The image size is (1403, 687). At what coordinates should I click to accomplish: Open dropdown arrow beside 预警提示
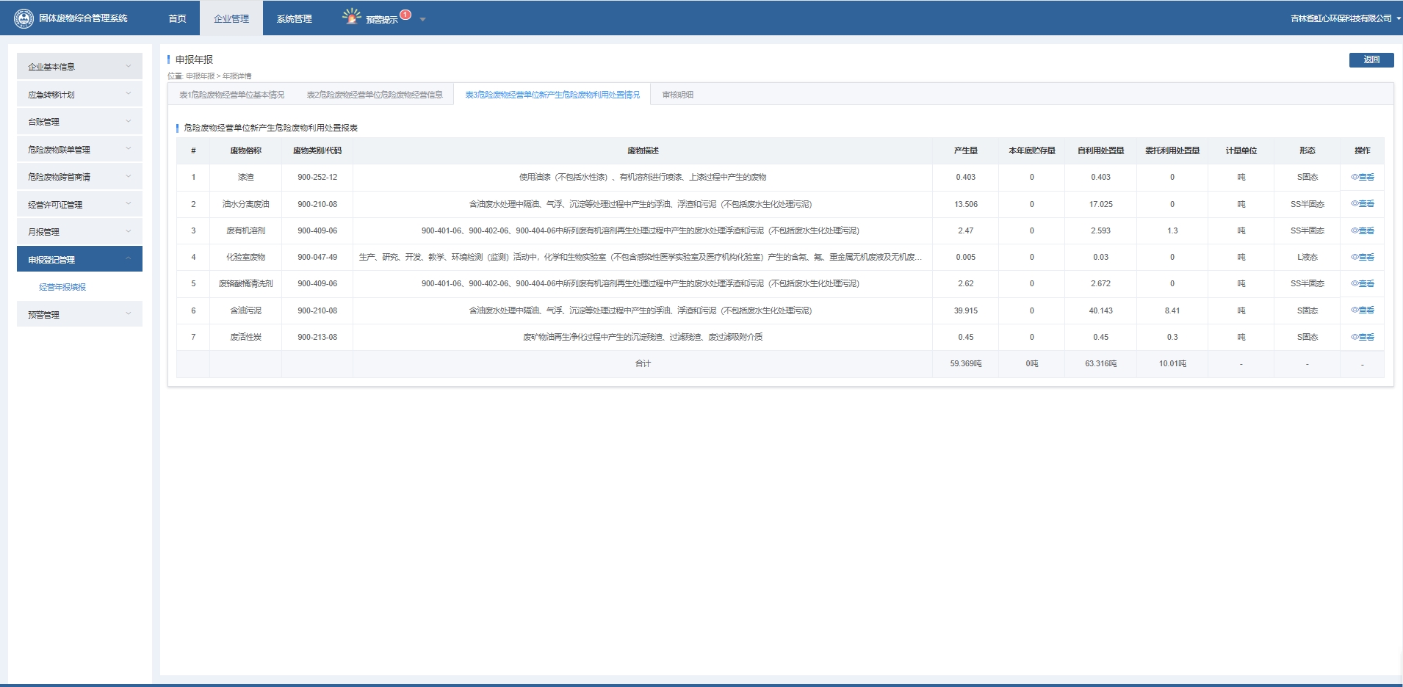coord(422,19)
